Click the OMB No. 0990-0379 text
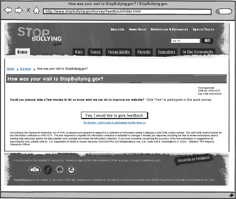The width and height of the screenshot is (236, 199). [x=209, y=91]
